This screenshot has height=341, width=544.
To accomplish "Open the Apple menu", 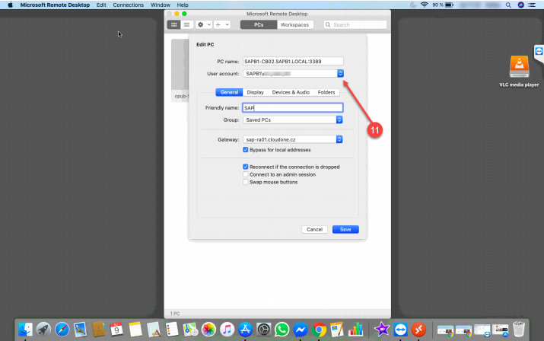I will tap(10, 5).
